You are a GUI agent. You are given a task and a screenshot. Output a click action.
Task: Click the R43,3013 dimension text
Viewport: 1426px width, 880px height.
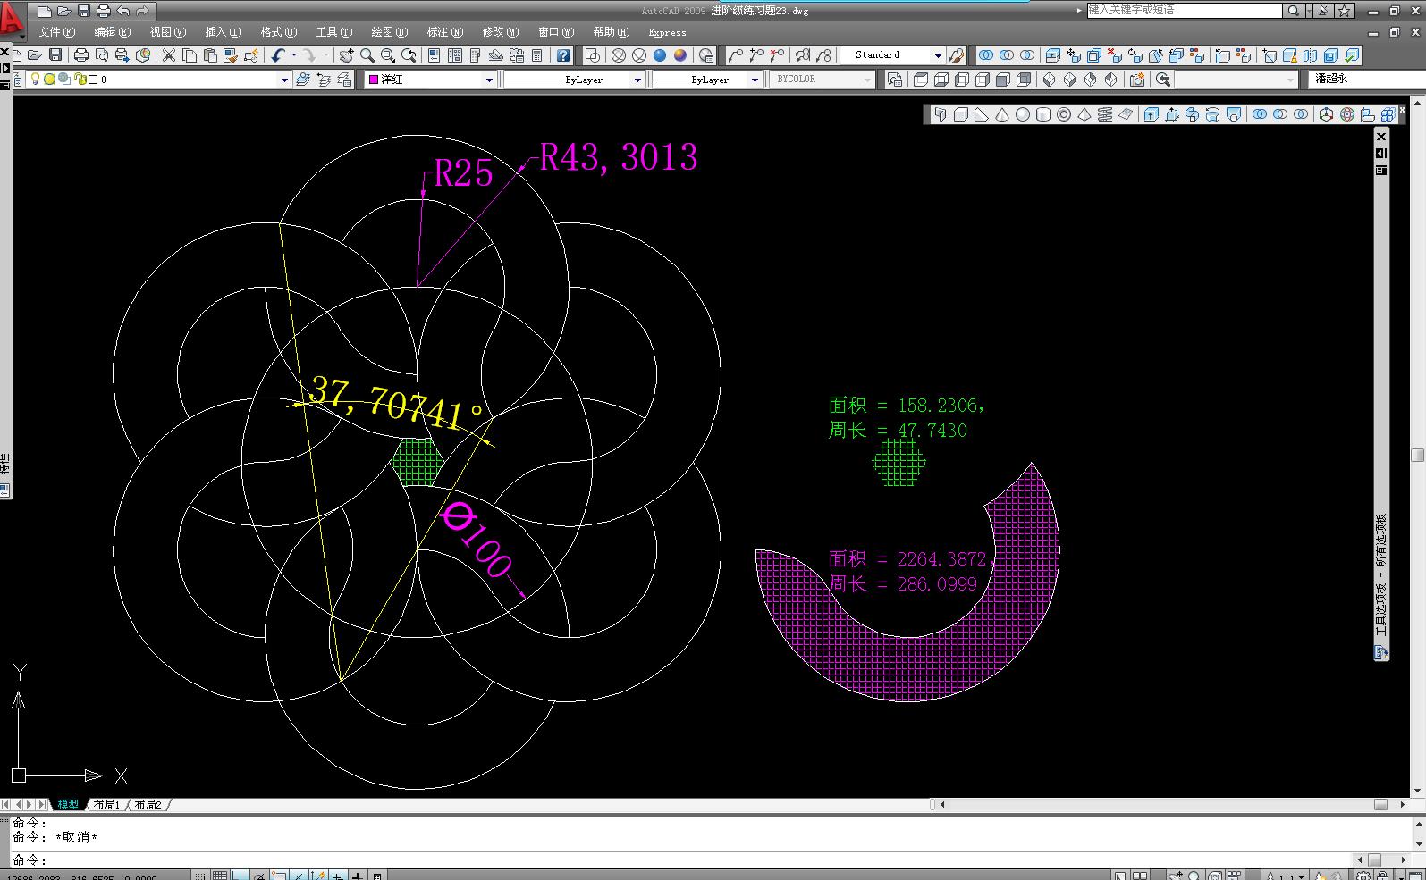(x=619, y=157)
